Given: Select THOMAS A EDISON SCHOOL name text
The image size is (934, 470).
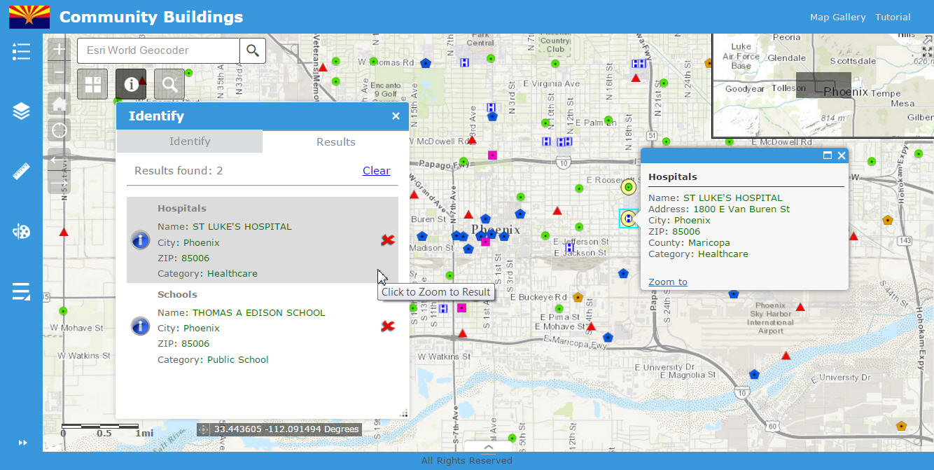Looking at the screenshot, I should (259, 312).
